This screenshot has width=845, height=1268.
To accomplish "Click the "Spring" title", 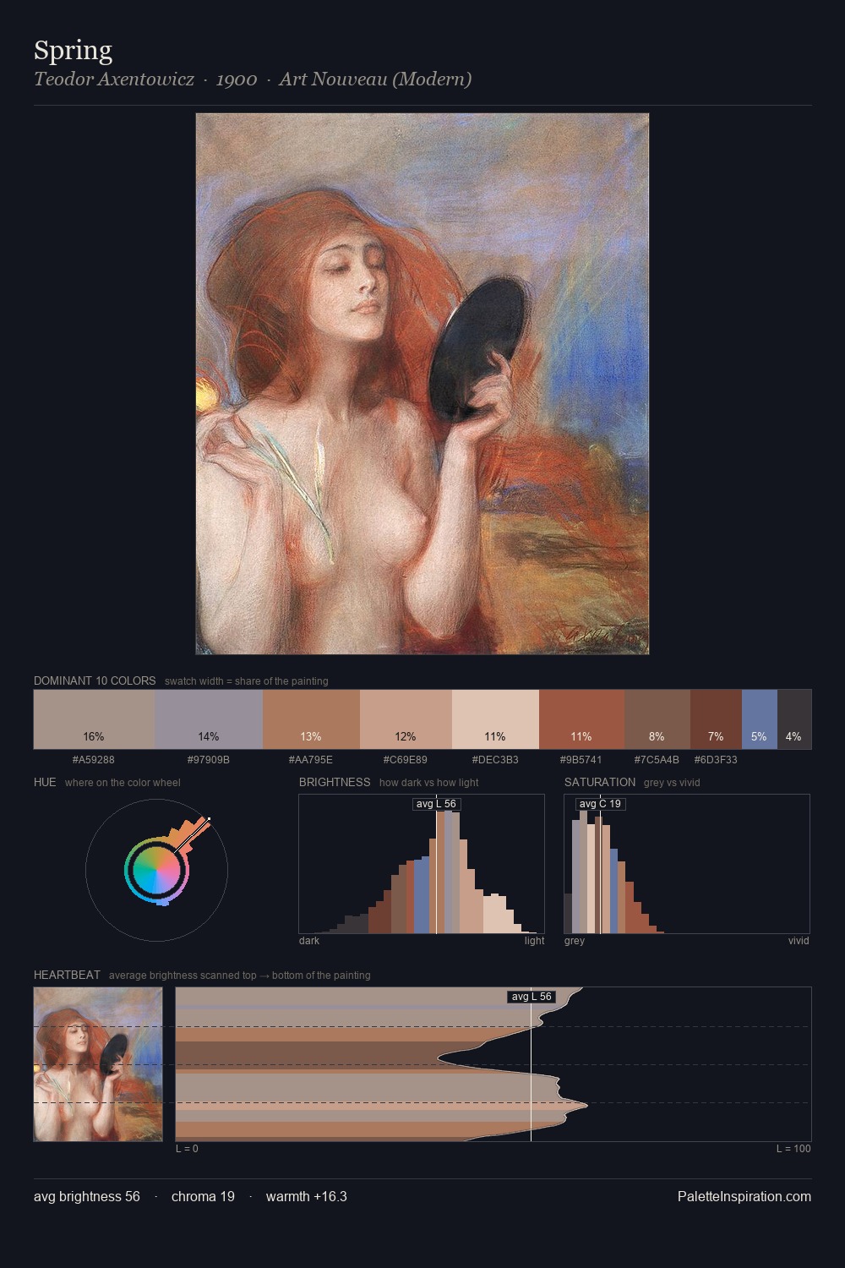I will [73, 51].
